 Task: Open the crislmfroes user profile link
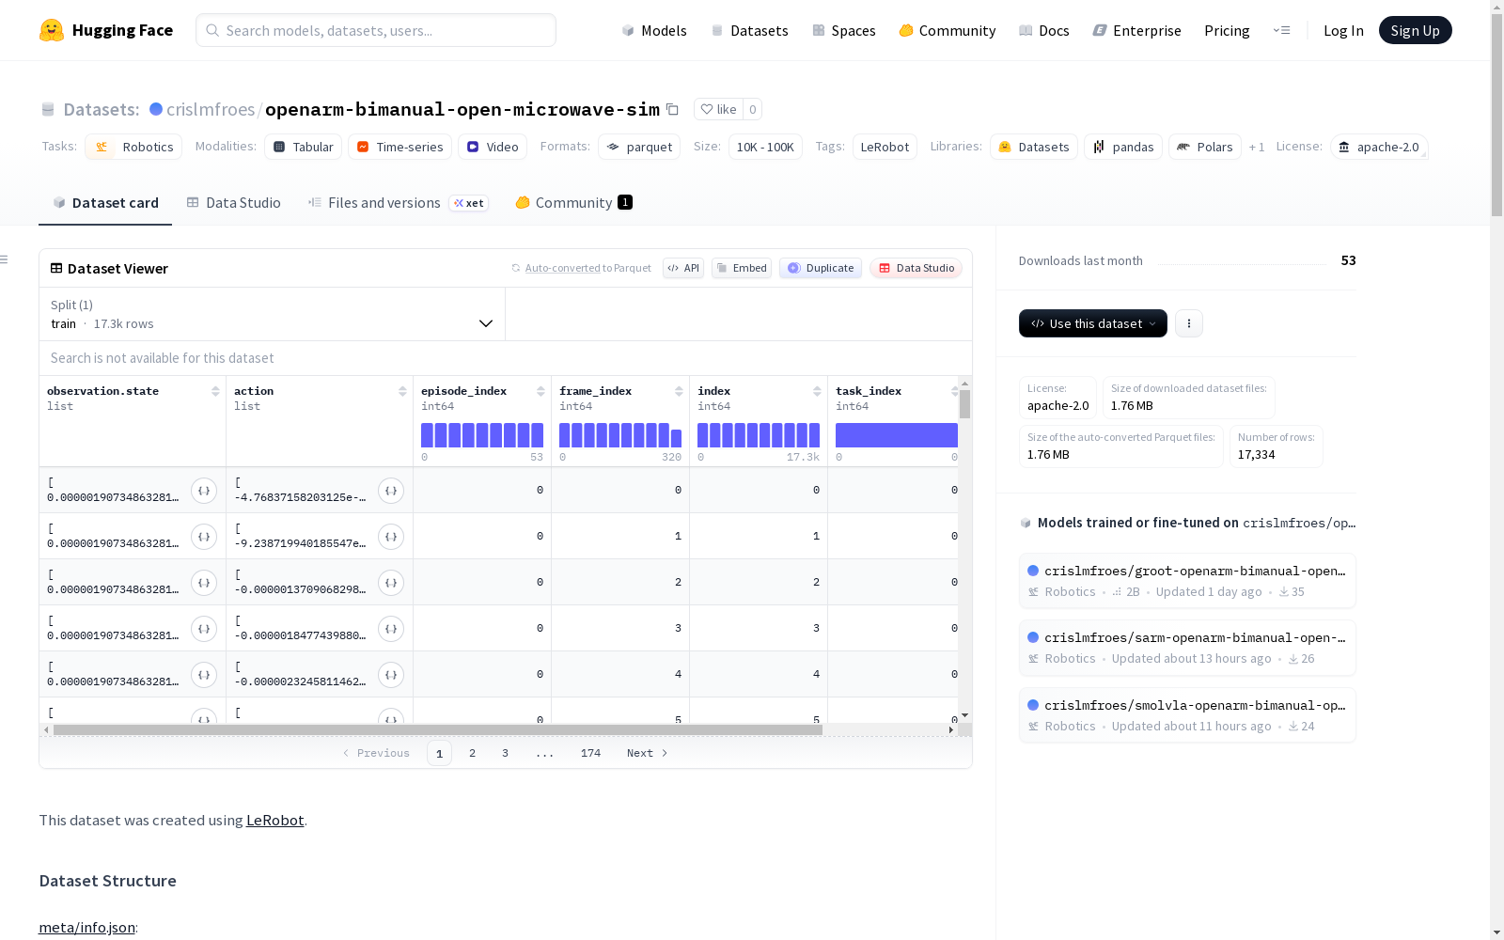pos(211,109)
